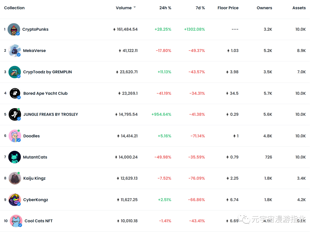Open the CrypToadz by GREMPLIN name

[x=47, y=72]
